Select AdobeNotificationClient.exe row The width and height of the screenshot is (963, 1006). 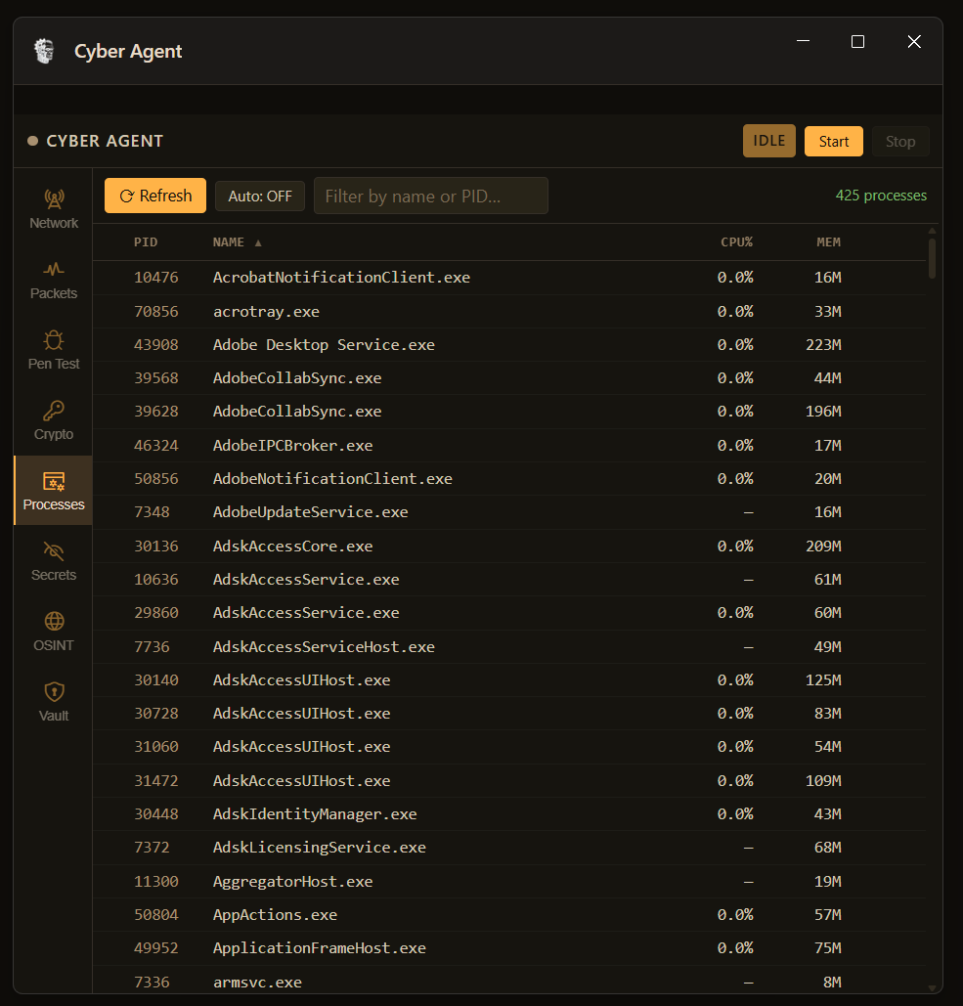coord(509,479)
